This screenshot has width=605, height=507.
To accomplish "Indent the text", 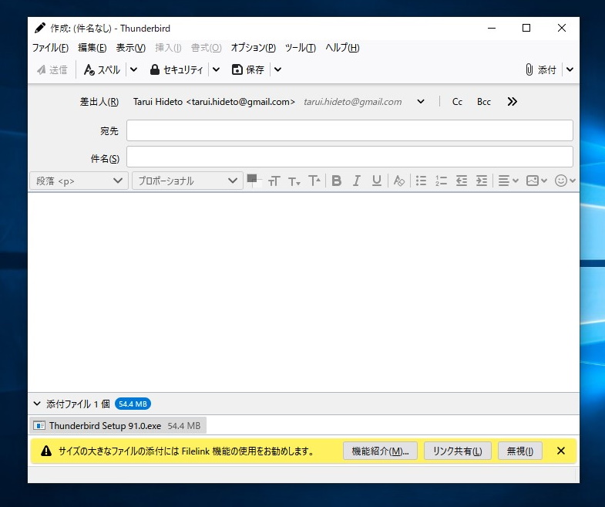I will pyautogui.click(x=482, y=181).
